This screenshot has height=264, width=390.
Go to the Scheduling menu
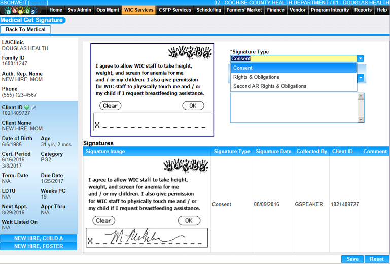point(208,10)
